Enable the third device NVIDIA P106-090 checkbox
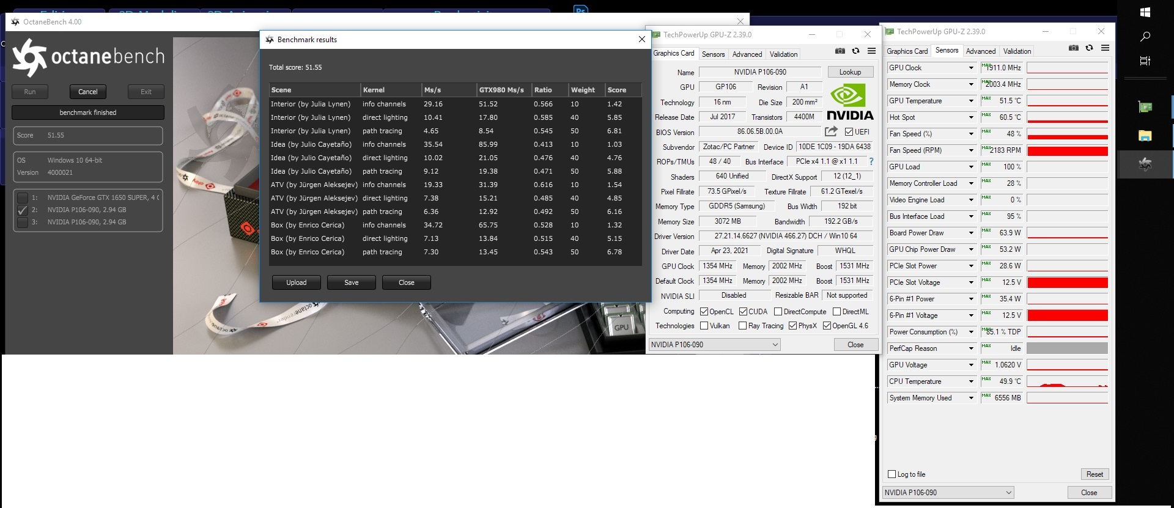The image size is (1174, 508). [x=23, y=222]
